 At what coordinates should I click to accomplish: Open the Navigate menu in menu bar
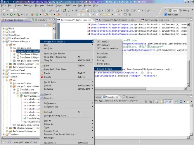pyautogui.click(x=40, y=5)
